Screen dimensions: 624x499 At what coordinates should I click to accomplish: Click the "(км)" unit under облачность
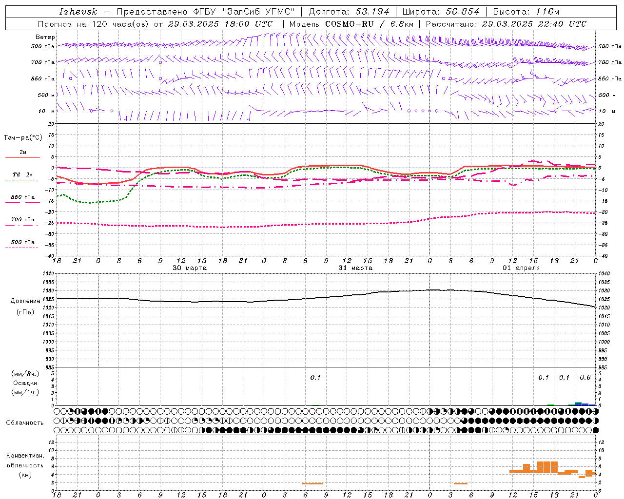[x=25, y=475]
